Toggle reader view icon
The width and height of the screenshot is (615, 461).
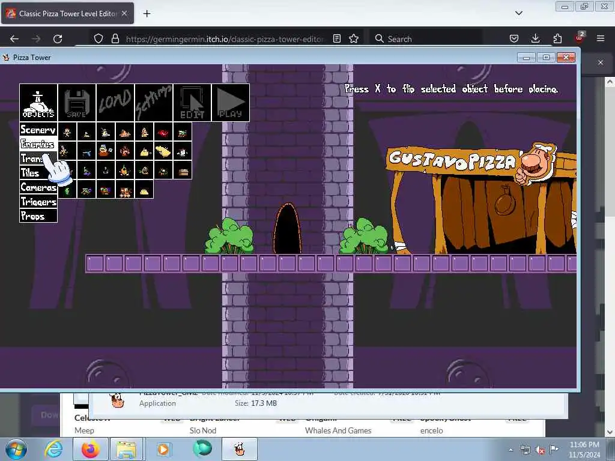(x=336, y=38)
